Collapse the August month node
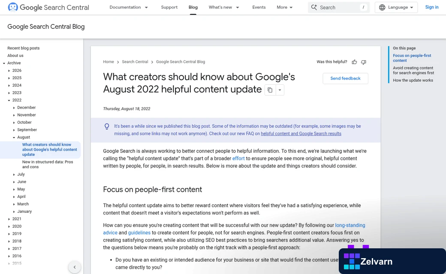446x274 pixels. 14,137
